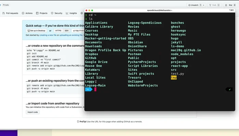The image size is (239, 136).
Task: Click the blue home prompt segment in terminal
Action: coord(89,89)
